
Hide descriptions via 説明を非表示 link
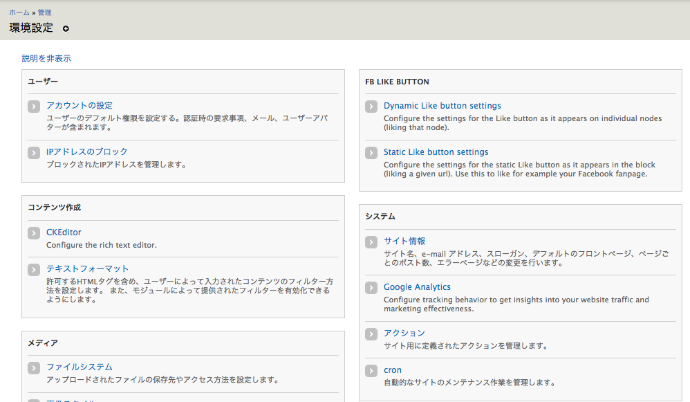(46, 59)
